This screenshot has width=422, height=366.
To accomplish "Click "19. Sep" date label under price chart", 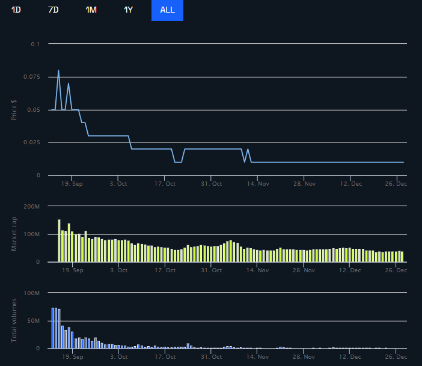I will [x=73, y=185].
